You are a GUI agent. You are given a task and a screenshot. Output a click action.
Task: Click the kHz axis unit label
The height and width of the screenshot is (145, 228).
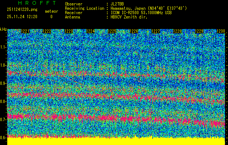pyautogui.click(x=3, y=29)
